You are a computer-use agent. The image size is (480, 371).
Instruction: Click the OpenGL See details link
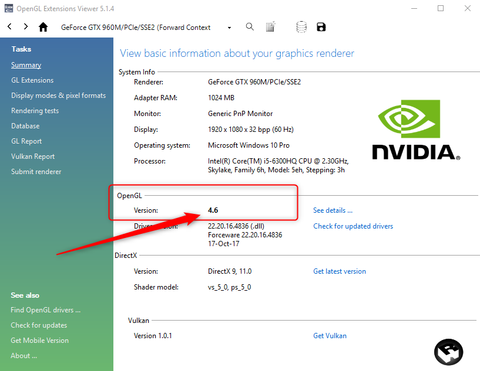tap(333, 210)
